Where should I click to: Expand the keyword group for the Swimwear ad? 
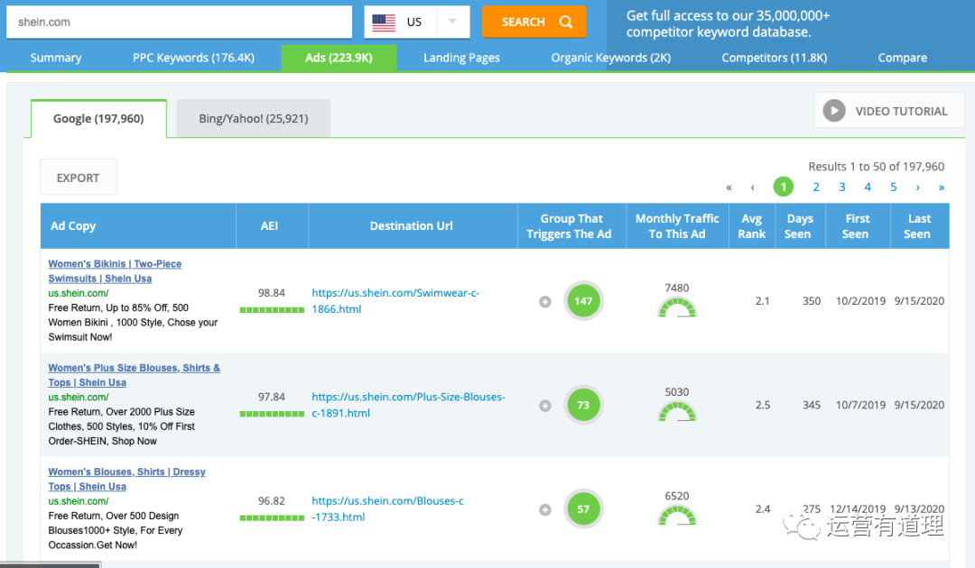(x=545, y=302)
